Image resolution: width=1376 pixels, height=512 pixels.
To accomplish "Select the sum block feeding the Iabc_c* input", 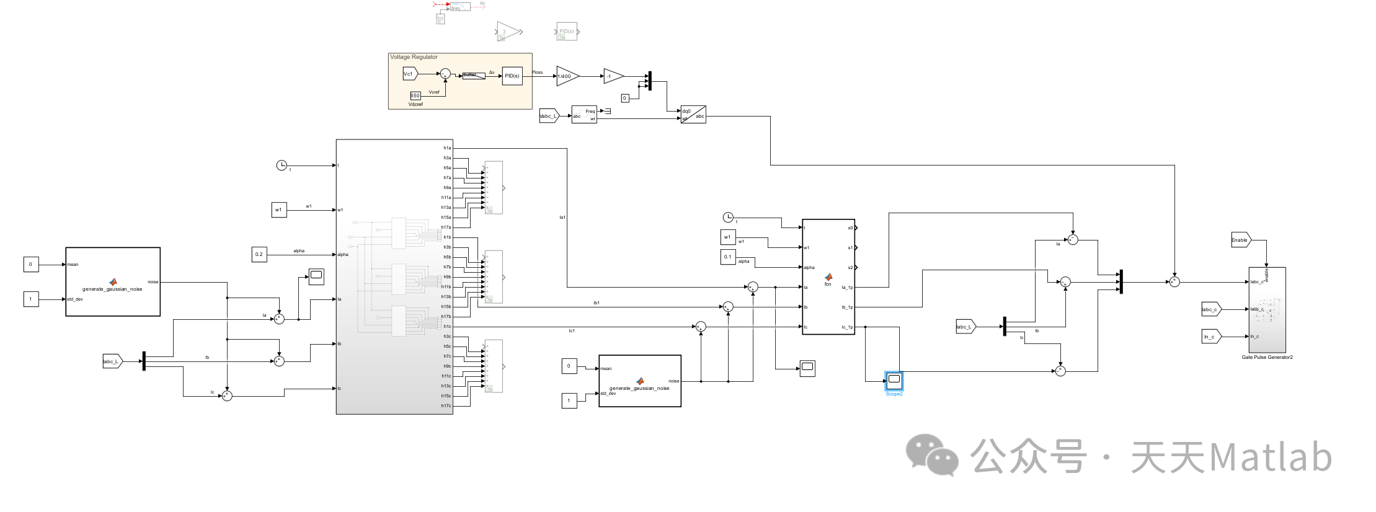I will pos(1174,281).
